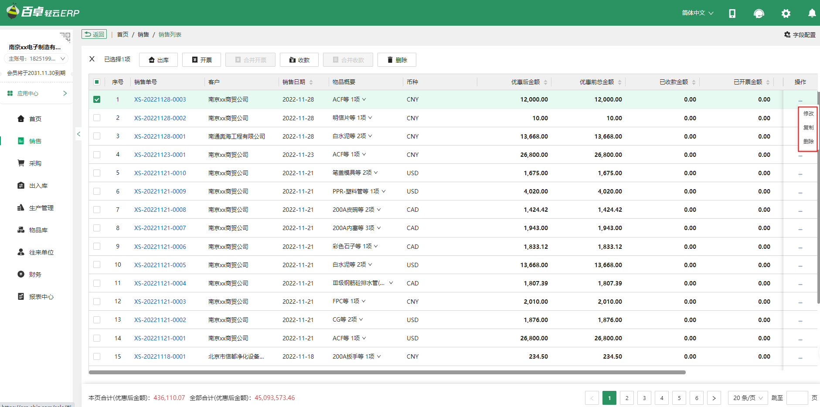Open 出入库 in the sidebar
Viewport: 820px width, 407px height.
click(x=33, y=186)
